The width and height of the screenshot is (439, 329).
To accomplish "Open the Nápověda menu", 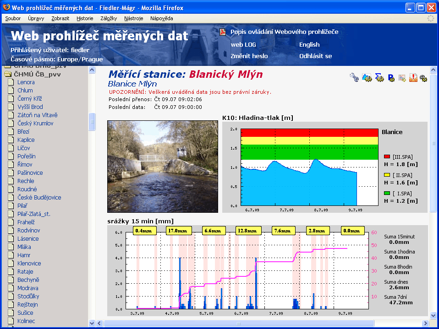I will (162, 18).
